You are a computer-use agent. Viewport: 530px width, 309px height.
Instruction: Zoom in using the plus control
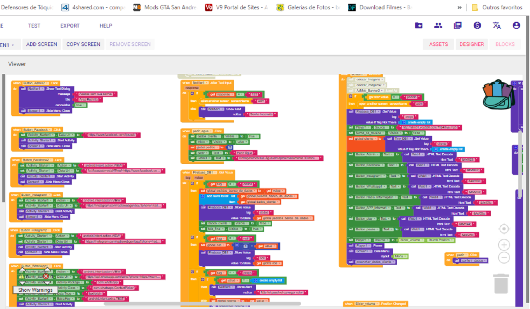(x=504, y=245)
